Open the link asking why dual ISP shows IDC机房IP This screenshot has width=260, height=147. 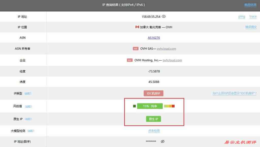pos(234,93)
